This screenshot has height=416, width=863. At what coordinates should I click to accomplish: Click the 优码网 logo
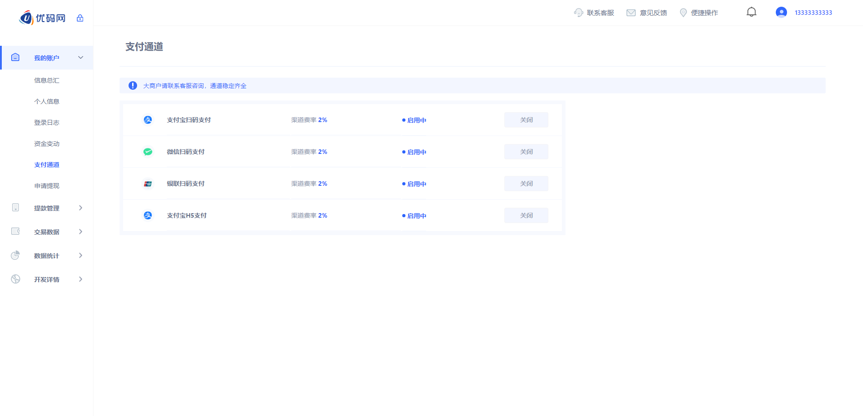(43, 18)
